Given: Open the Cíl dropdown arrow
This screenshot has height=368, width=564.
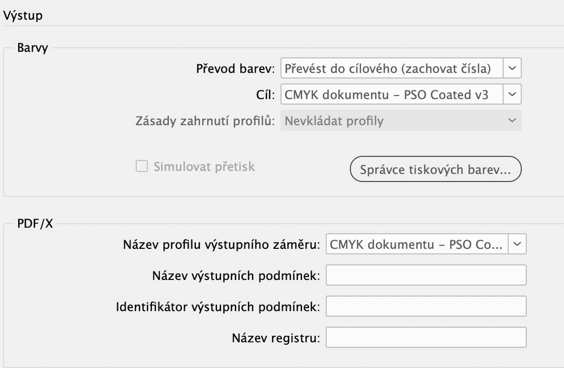Looking at the screenshot, I should tap(512, 94).
